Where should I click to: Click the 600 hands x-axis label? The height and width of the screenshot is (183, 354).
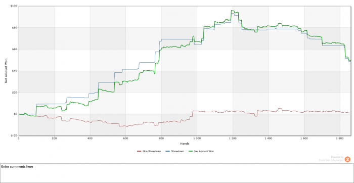tap(125, 139)
